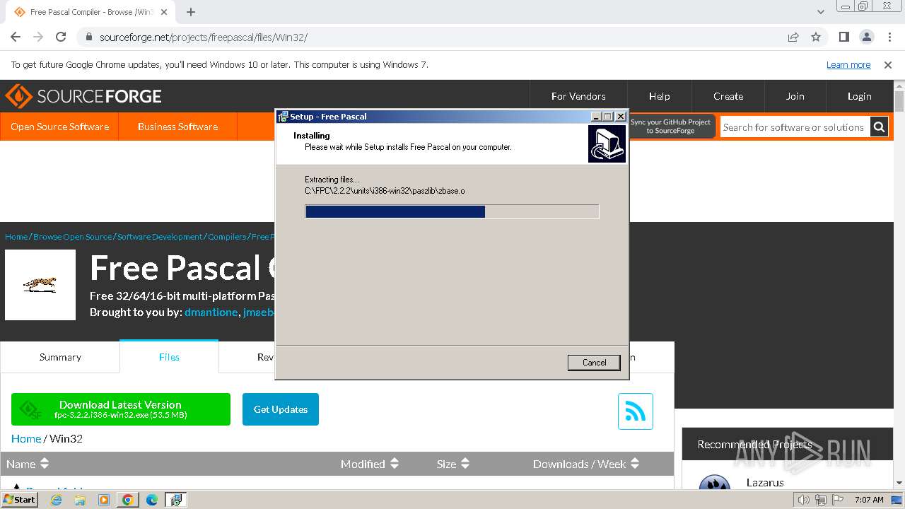Screen dimensions: 905x509
Task: Open the volume speaker tray icon
Action: (x=804, y=500)
